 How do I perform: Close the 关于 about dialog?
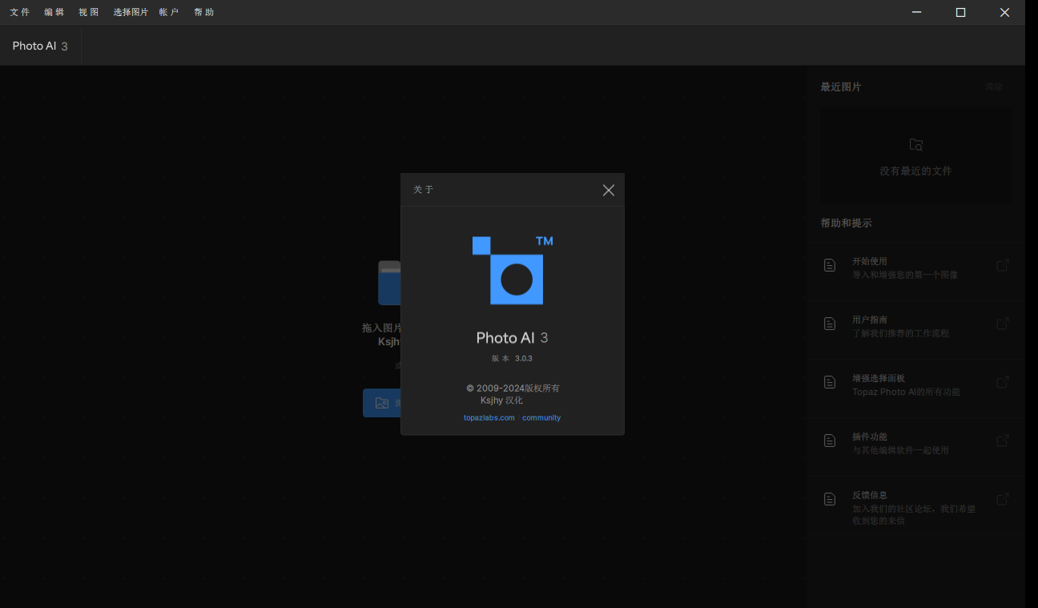tap(609, 190)
